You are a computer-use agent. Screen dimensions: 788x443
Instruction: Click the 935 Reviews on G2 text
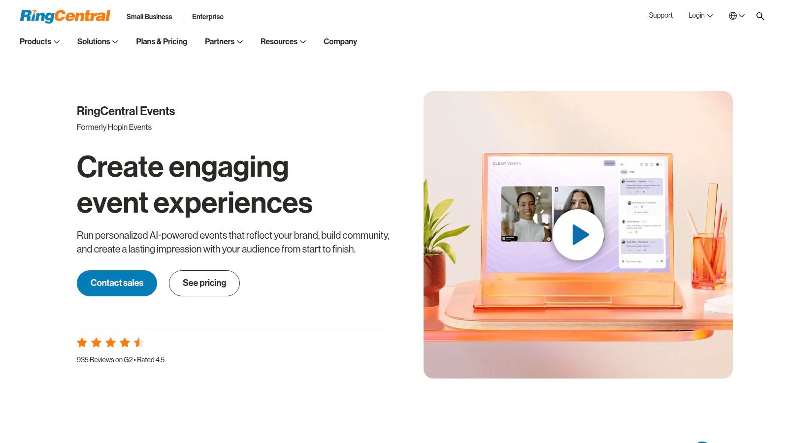point(120,360)
